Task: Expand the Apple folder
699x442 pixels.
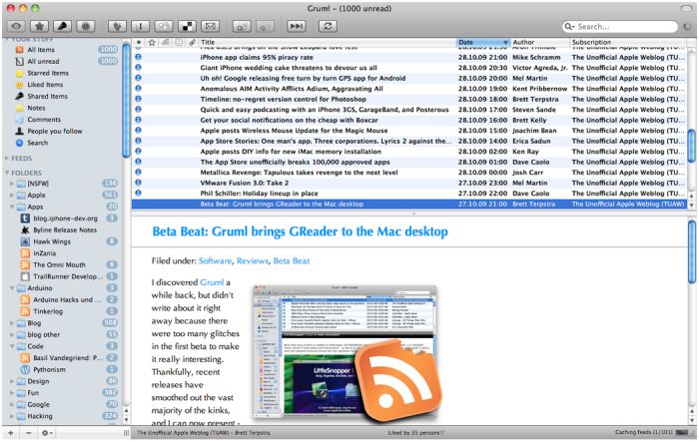Action: [x=12, y=196]
